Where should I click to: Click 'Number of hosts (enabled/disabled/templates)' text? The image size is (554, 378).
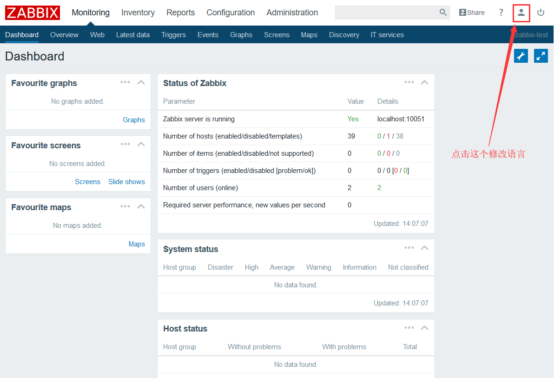(x=232, y=136)
